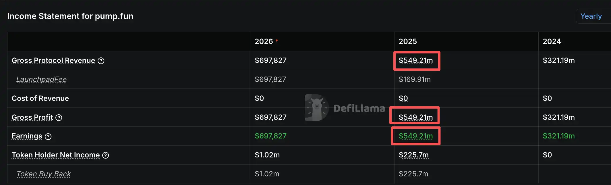The width and height of the screenshot is (611, 185).
Task: Click the Income Statement for pump.fun heading
Action: tap(70, 16)
